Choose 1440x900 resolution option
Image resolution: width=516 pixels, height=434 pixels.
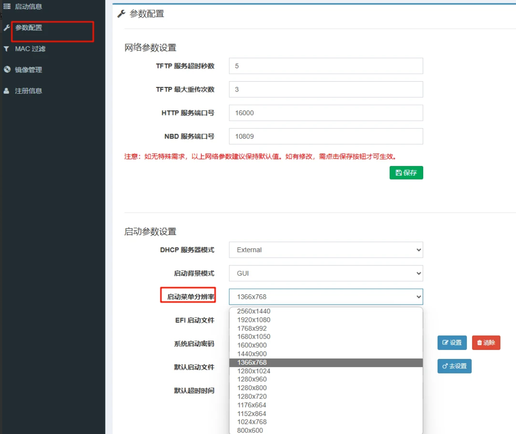[326, 354]
